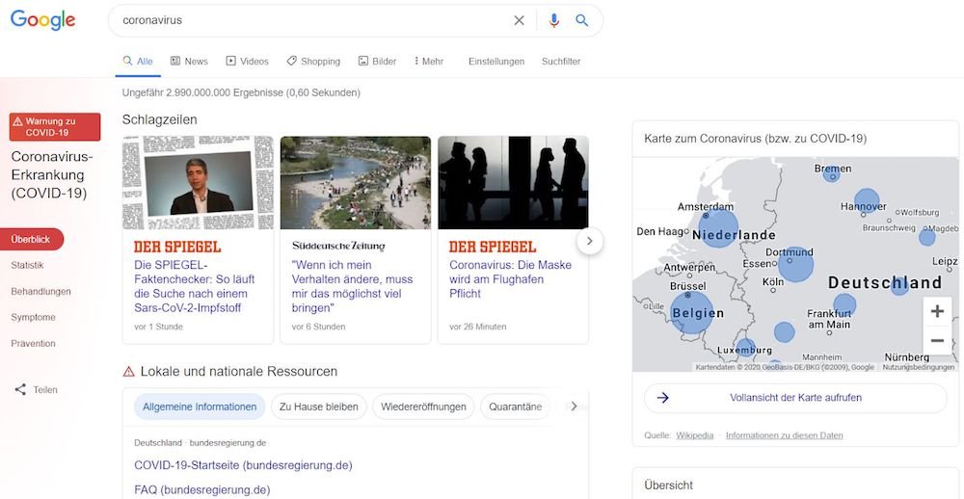The image size is (964, 499).
Task: Open Süddeutsche Zeitung Verhalten article
Action: pyautogui.click(x=352, y=286)
